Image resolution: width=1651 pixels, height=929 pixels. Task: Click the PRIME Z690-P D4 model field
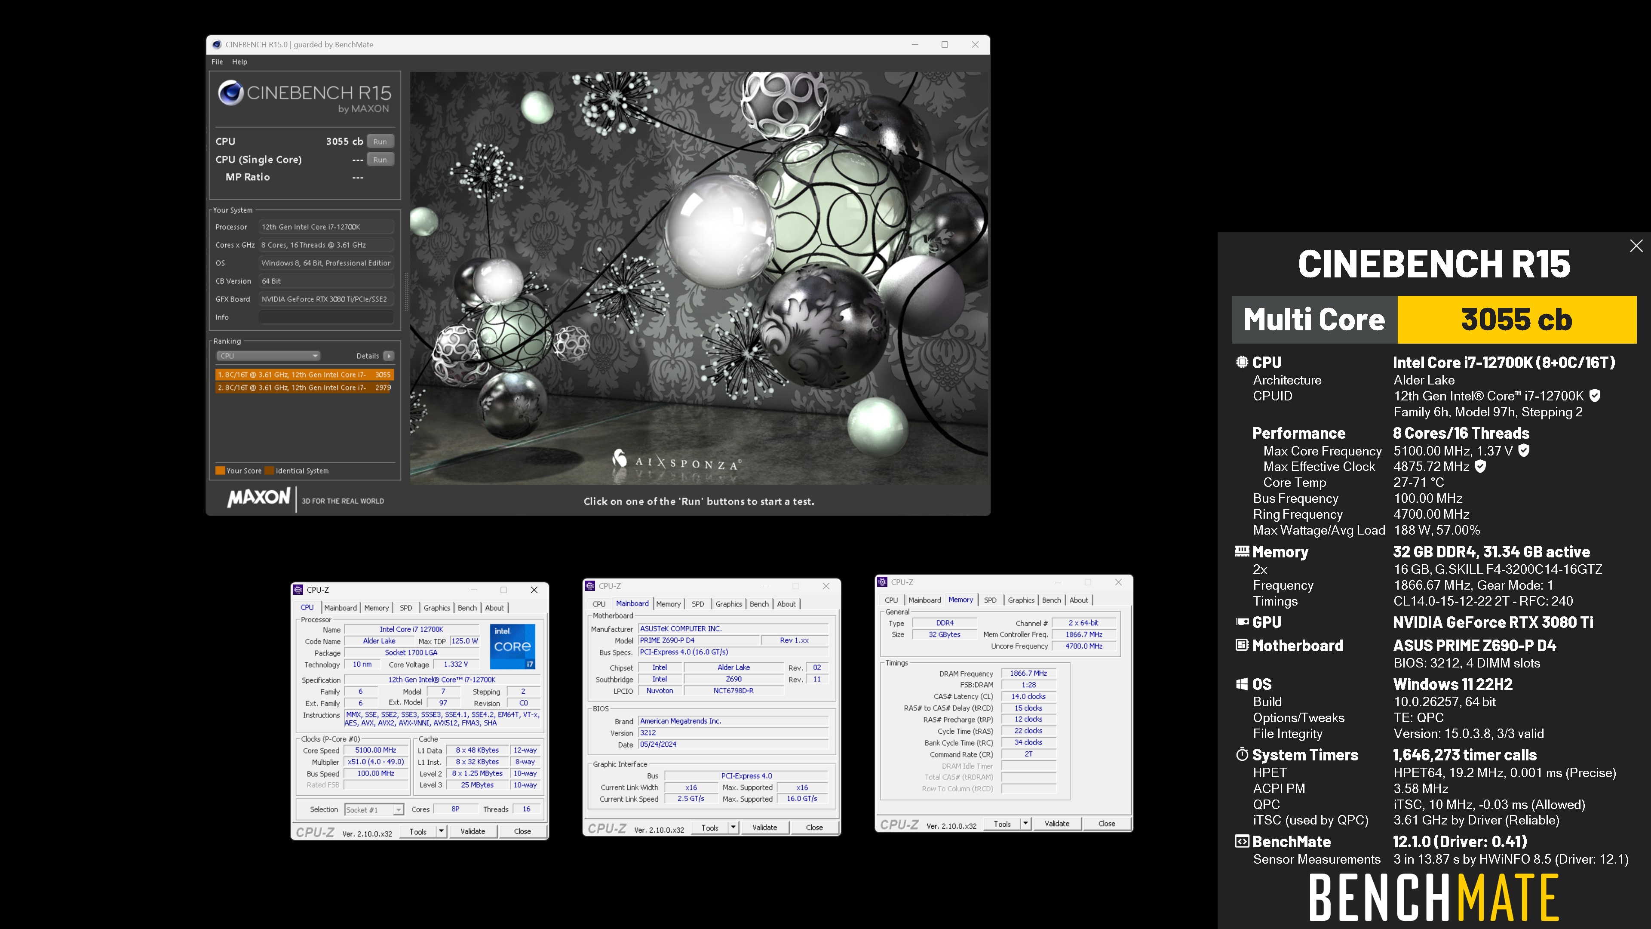pyautogui.click(x=699, y=640)
